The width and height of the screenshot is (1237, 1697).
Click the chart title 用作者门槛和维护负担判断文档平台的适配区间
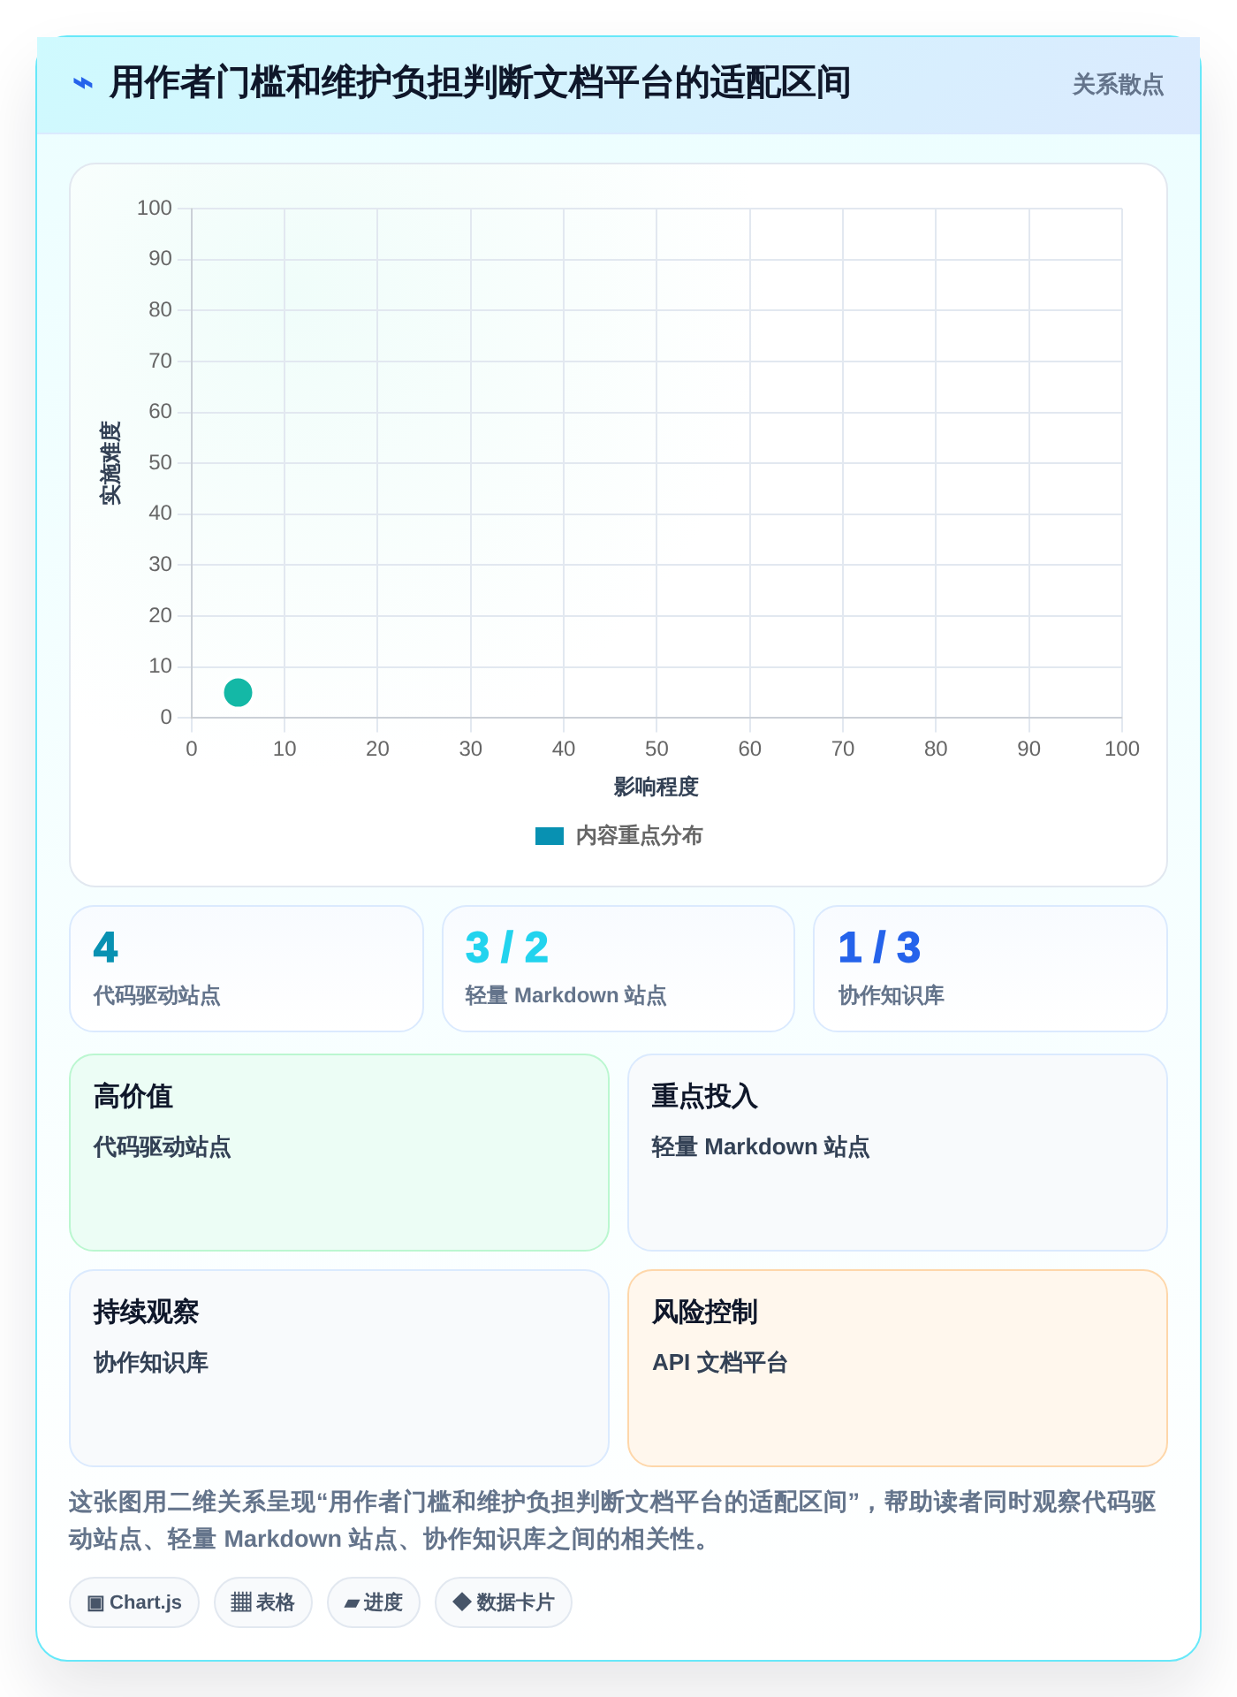(x=480, y=83)
